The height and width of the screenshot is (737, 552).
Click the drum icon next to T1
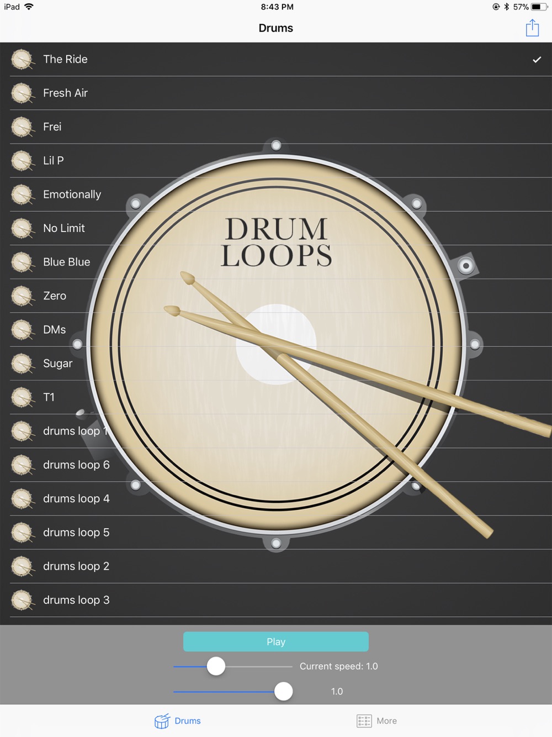23,397
